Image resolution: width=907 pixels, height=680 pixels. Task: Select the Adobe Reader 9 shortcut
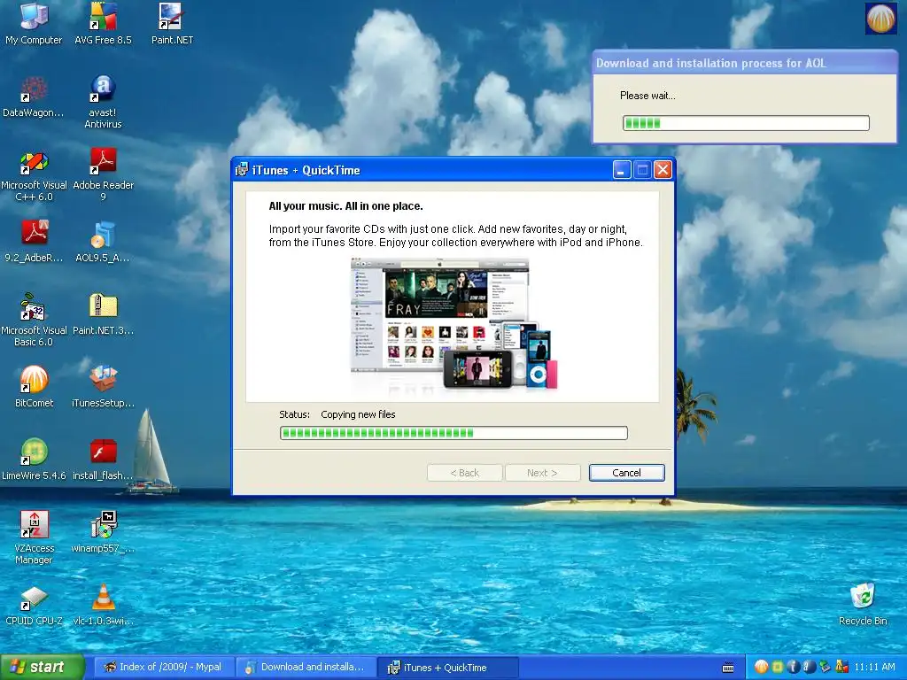point(103,175)
